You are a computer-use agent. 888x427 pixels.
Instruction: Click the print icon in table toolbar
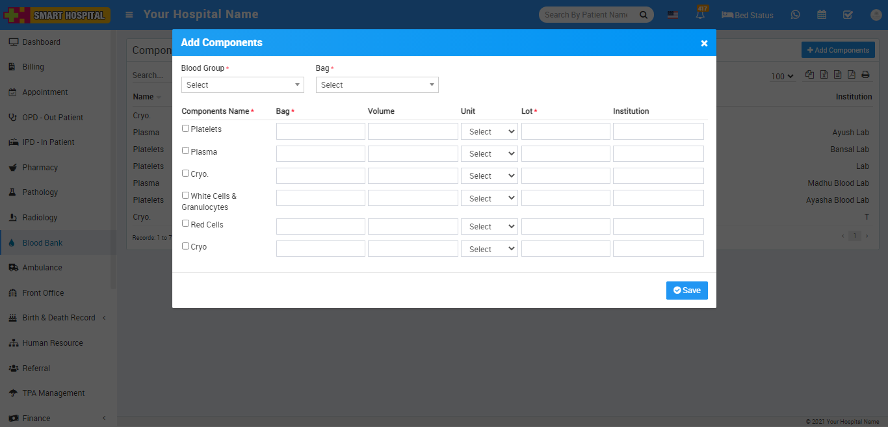865,75
